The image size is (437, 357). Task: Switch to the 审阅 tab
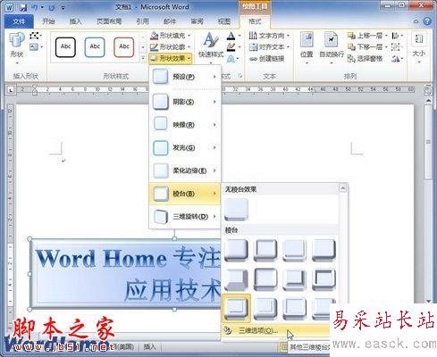point(197,21)
